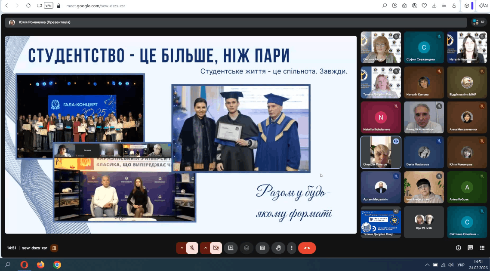
Task: Open the chat panel icon
Action: coord(470,248)
